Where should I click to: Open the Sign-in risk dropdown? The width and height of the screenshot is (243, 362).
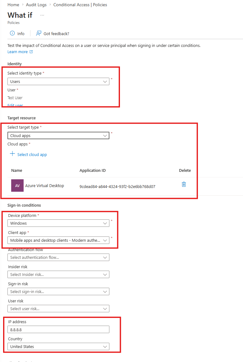[58, 291]
